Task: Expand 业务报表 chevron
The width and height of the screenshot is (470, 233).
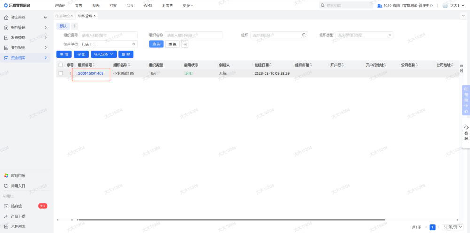Action: (x=46, y=48)
